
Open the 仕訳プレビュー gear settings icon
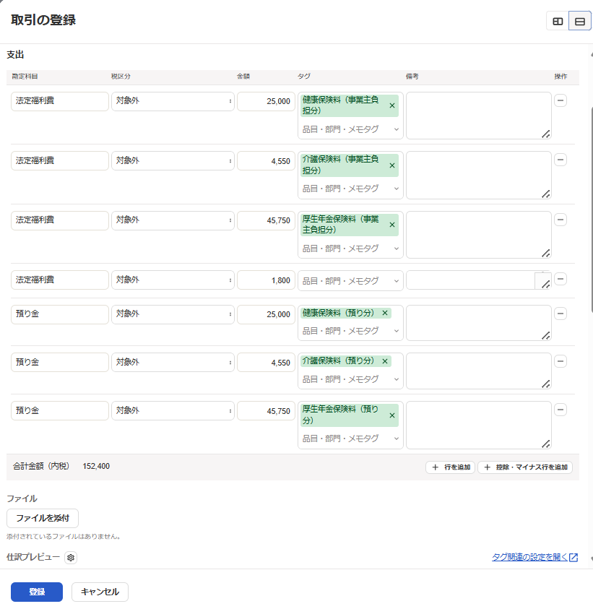[71, 558]
